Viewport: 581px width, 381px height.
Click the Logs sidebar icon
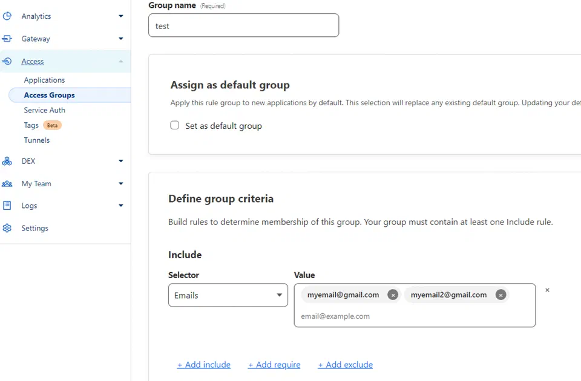(7, 206)
